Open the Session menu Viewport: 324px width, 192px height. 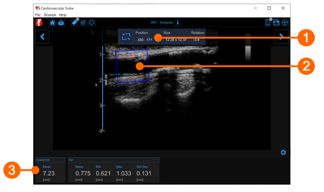pos(50,15)
